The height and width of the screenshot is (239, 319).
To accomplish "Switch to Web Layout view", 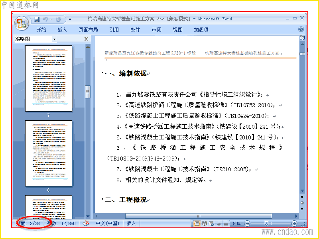I will tap(211, 223).
